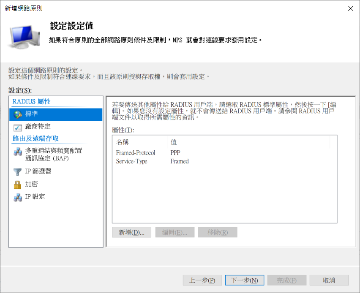
Task: Click the 廠商特定 checklist icon
Action: point(18,127)
